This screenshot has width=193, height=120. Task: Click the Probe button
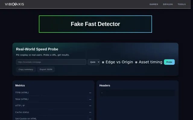click(x=169, y=62)
